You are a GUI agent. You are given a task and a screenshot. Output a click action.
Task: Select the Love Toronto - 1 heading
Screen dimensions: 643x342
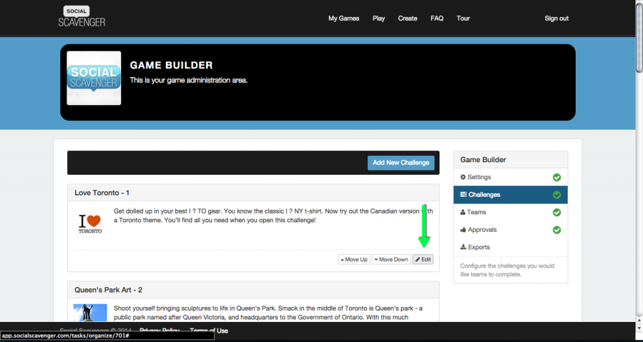point(102,193)
